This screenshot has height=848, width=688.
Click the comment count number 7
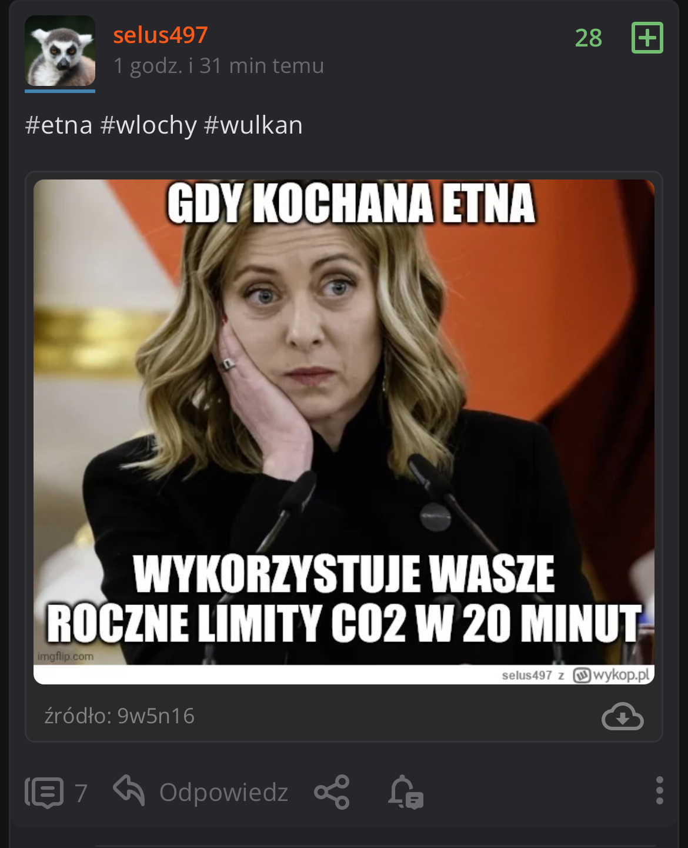pyautogui.click(x=81, y=793)
